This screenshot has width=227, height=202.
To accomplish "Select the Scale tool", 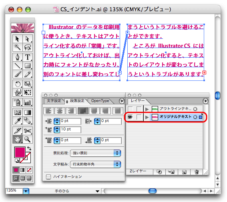I will (28, 84).
